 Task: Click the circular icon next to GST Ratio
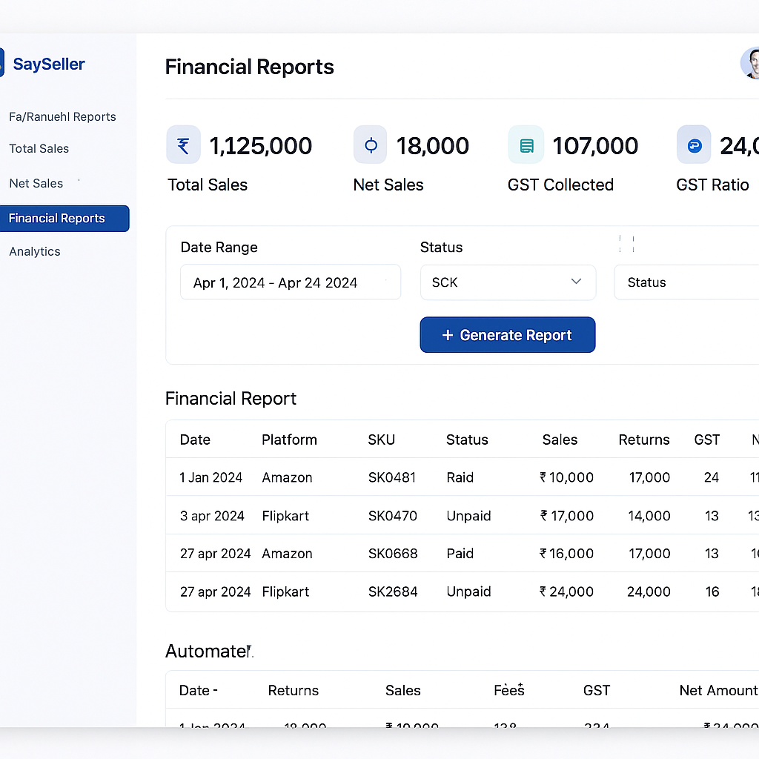(694, 145)
